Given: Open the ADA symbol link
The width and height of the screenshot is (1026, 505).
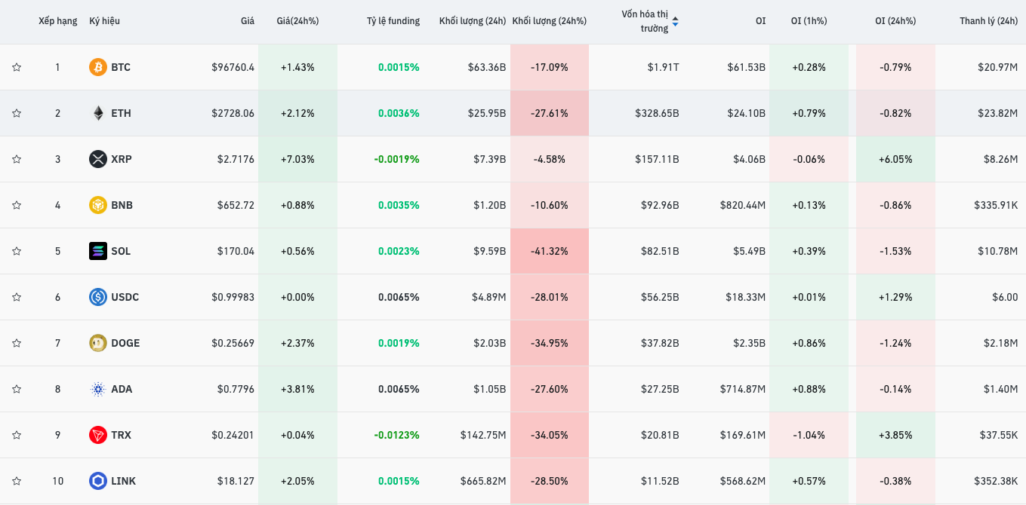Looking at the screenshot, I should [121, 389].
